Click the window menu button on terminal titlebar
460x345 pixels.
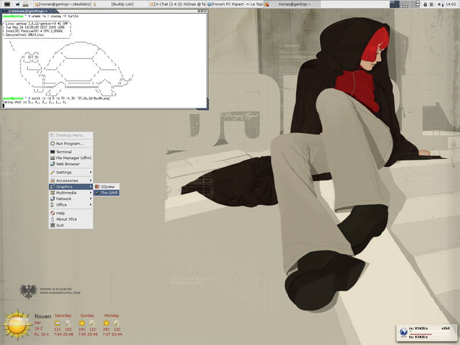pos(3,11)
